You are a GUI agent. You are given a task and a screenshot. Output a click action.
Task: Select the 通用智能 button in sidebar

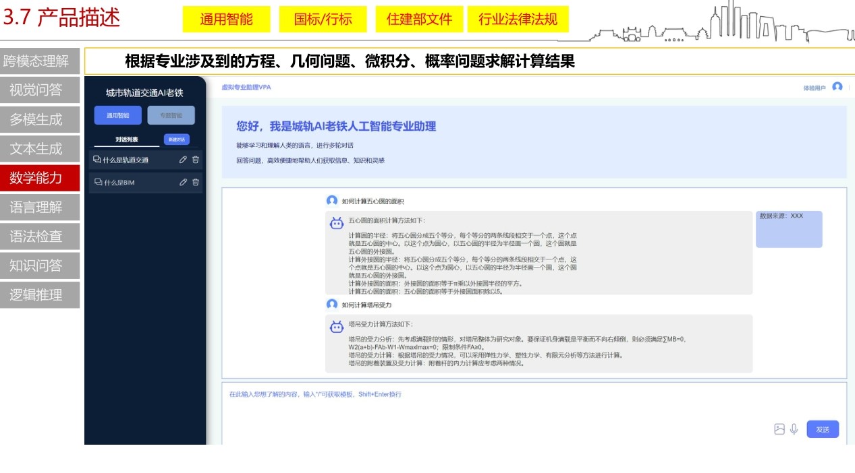point(118,115)
